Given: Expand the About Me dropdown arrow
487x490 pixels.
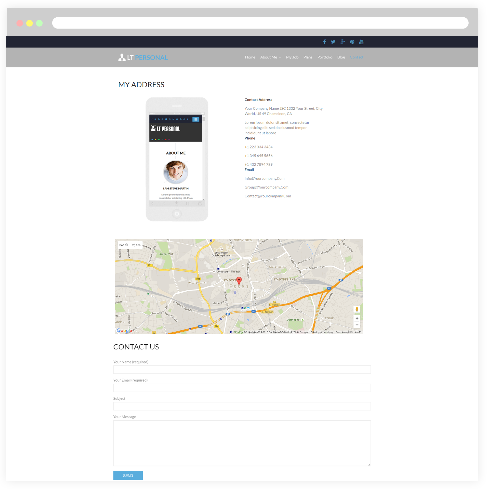Looking at the screenshot, I should tap(280, 58).
